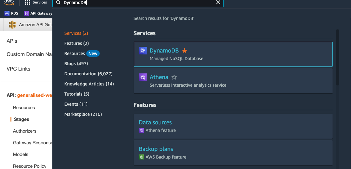
Task: Unfavorite DynamoDB using the orange star
Action: (185, 51)
